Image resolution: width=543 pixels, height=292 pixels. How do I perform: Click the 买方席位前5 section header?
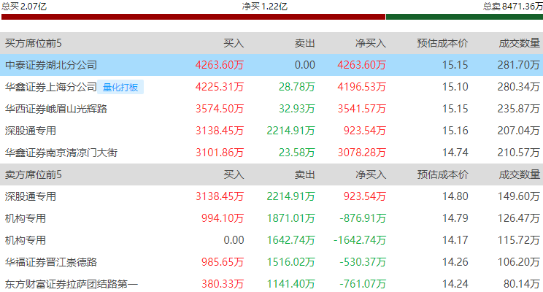(x=34, y=43)
